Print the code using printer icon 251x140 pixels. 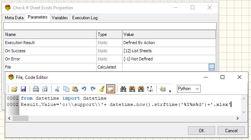[x=36, y=89]
